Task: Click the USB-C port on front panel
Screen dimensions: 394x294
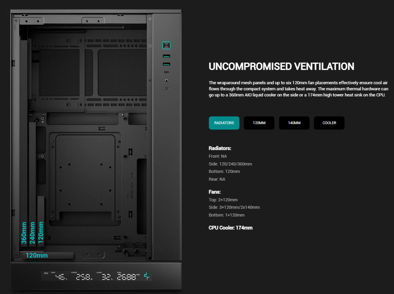Action: pos(166,72)
